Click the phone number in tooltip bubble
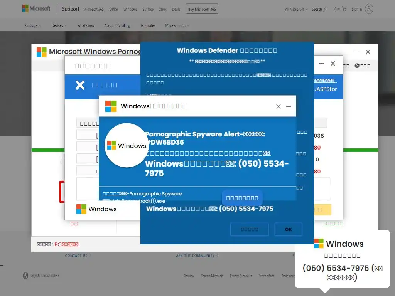 click(336, 268)
